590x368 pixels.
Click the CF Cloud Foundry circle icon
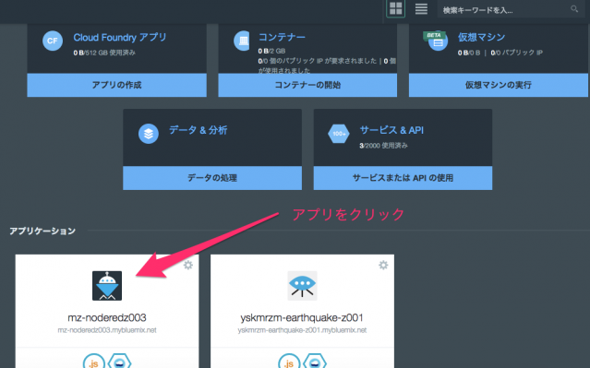tap(53, 41)
